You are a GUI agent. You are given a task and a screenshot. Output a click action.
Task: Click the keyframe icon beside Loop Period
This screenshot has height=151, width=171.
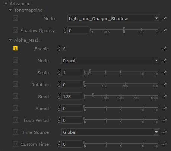(x=59, y=120)
